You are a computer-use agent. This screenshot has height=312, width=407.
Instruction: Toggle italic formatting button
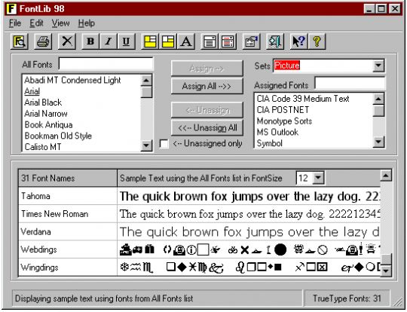[109, 41]
